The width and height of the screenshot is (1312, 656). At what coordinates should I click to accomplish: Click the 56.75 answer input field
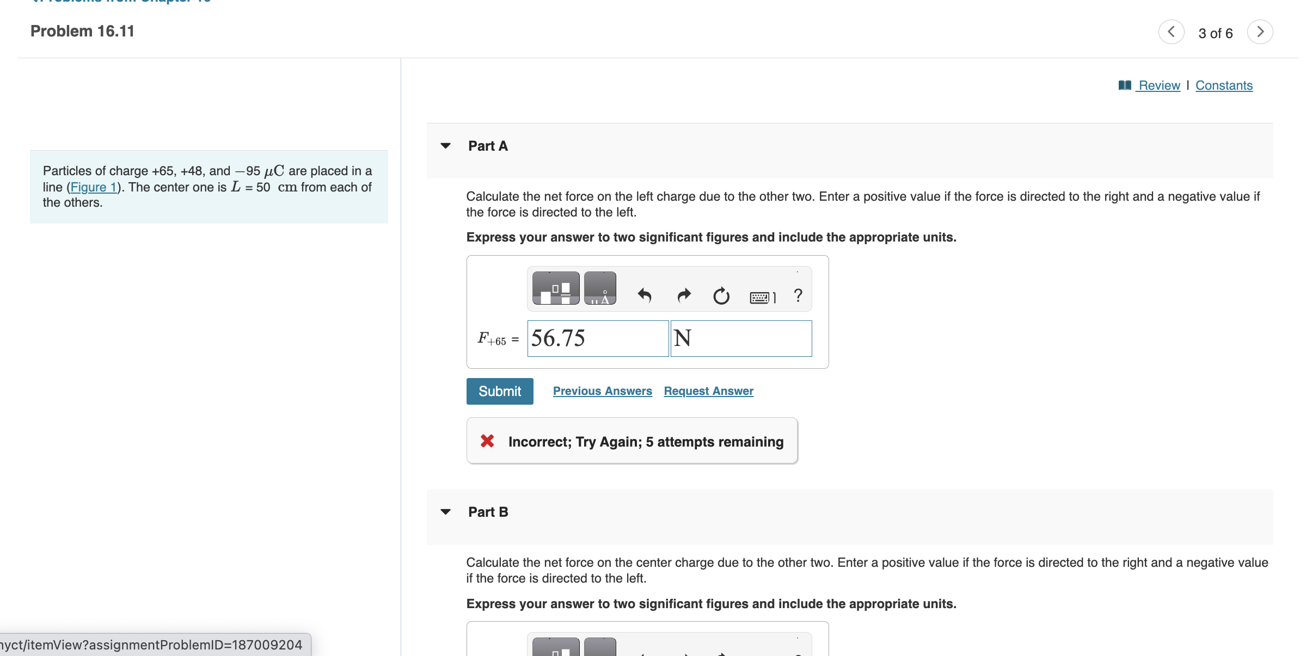pos(597,338)
